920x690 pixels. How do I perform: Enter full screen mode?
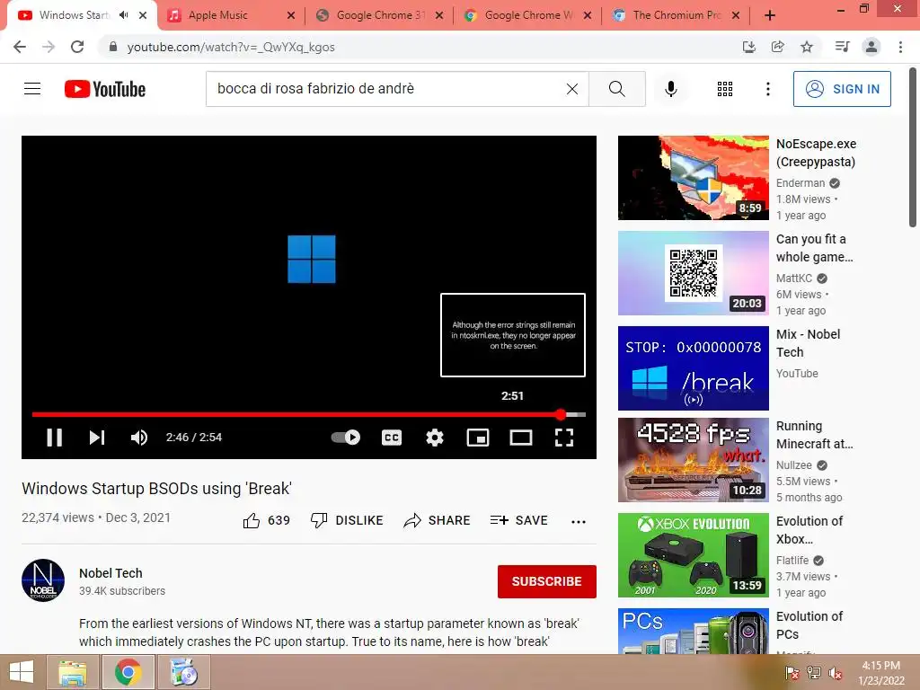(564, 438)
